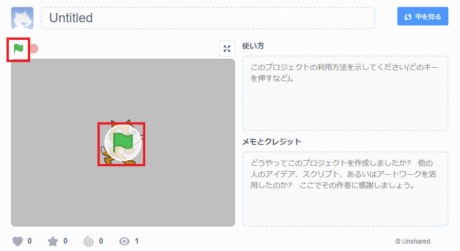The width and height of the screenshot is (460, 251).
Task: Click the red stop sign icon
Action: point(34,49)
